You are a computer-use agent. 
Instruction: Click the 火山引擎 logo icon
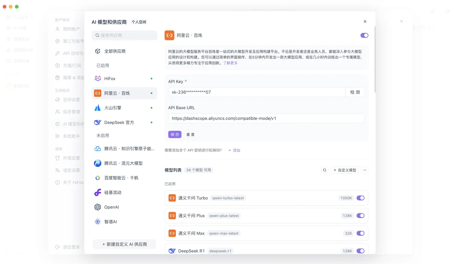pos(98,108)
